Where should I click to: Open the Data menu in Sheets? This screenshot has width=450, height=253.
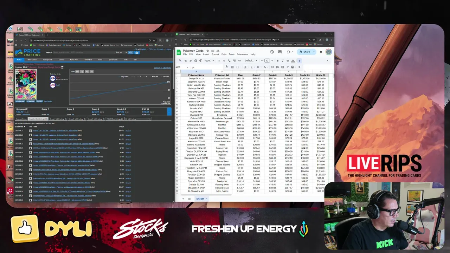click(x=224, y=54)
